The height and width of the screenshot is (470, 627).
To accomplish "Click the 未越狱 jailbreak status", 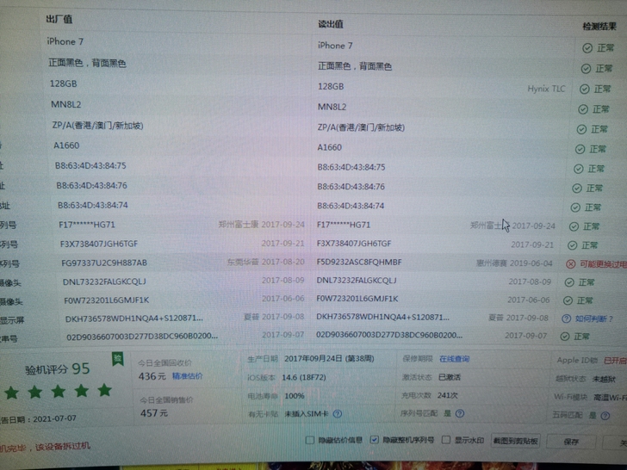I will click(604, 379).
